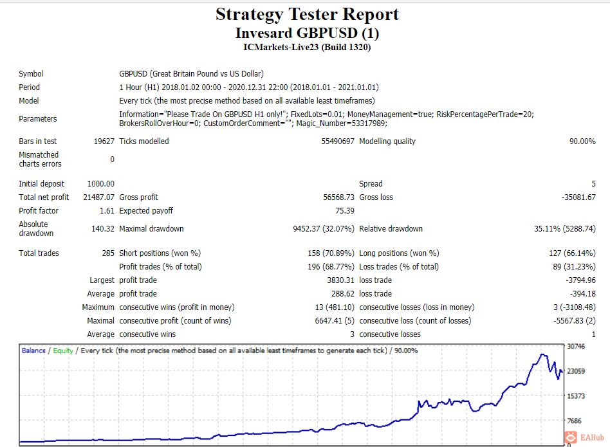Select the 89 (31.23%) loss trades value
The image size is (610, 447).
[575, 267]
